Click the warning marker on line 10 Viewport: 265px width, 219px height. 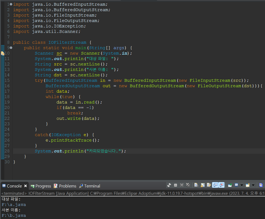point(2,53)
